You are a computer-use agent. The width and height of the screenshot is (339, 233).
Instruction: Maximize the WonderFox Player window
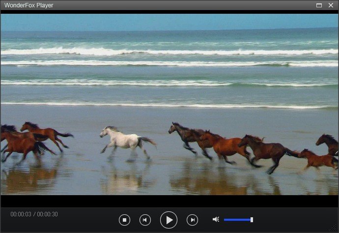[x=319, y=5]
